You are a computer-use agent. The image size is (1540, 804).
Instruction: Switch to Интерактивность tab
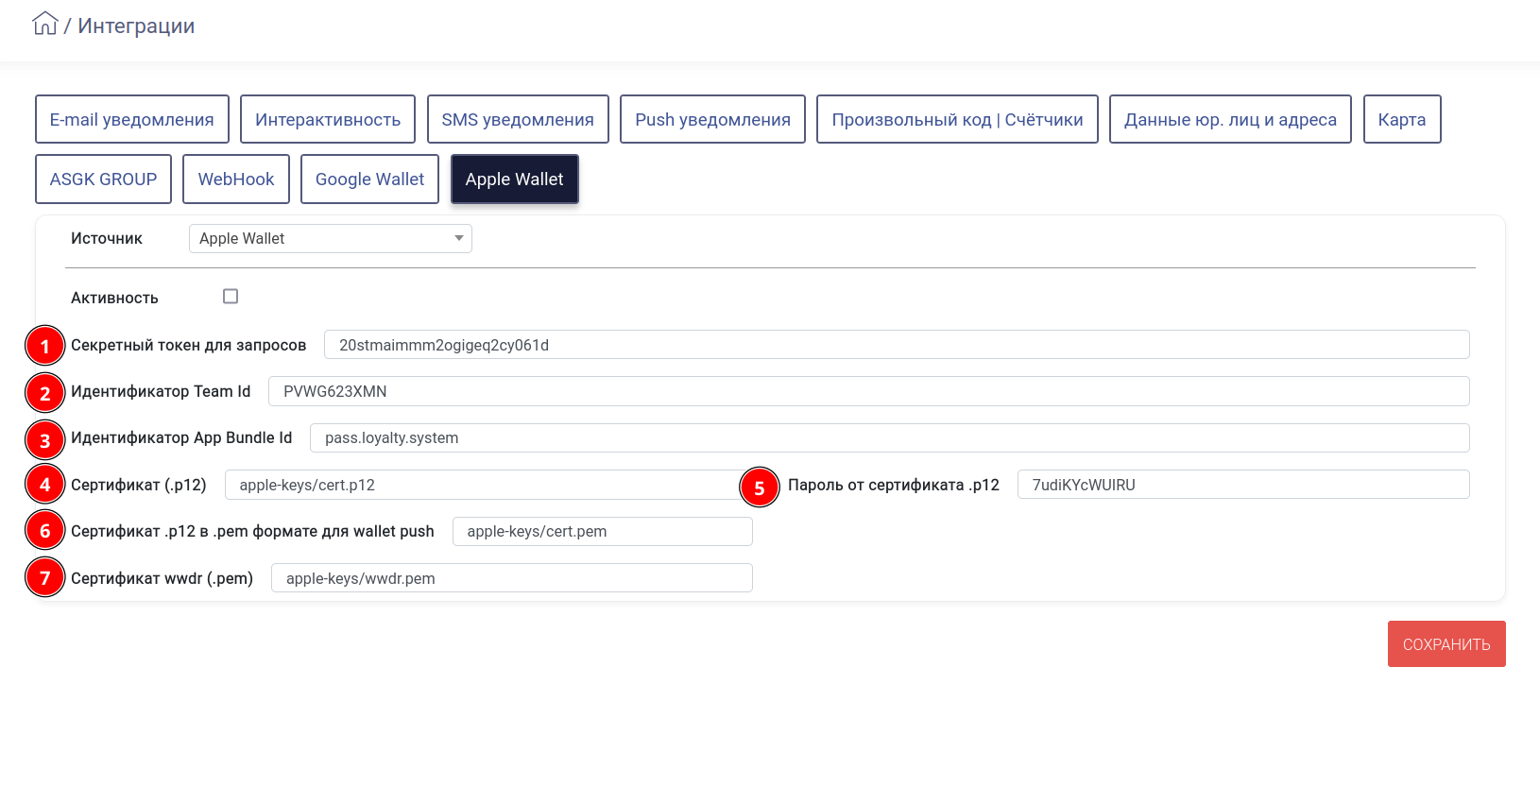click(x=328, y=119)
